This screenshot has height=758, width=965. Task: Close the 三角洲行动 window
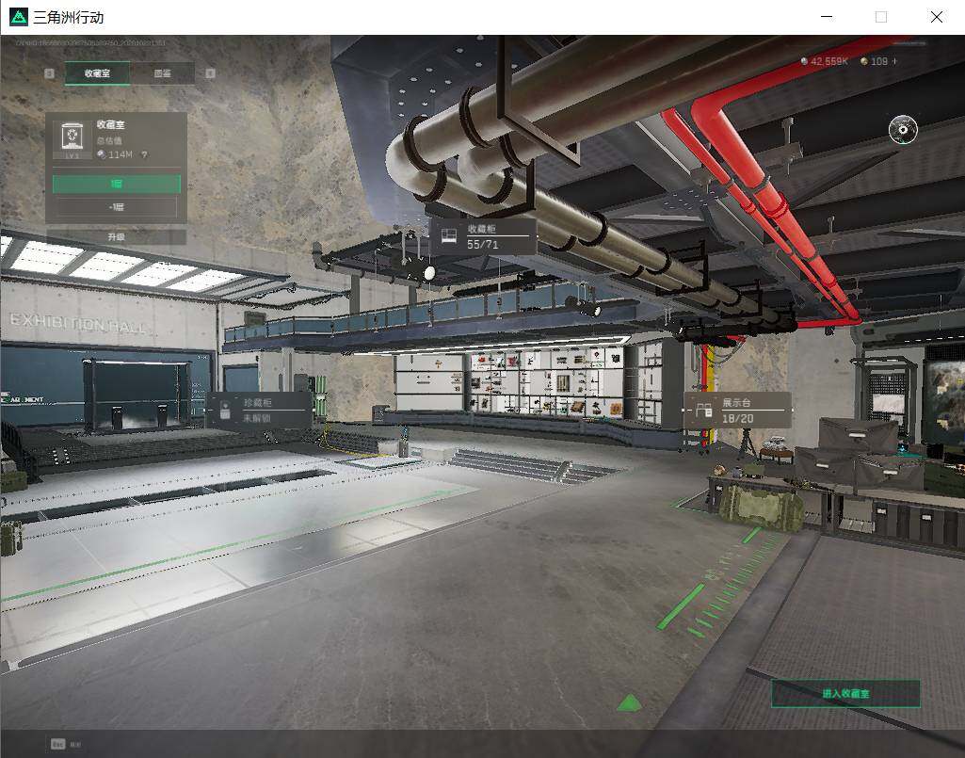point(936,17)
